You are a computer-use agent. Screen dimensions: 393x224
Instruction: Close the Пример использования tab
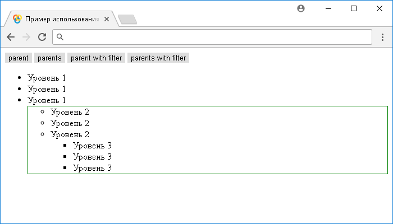(x=107, y=19)
